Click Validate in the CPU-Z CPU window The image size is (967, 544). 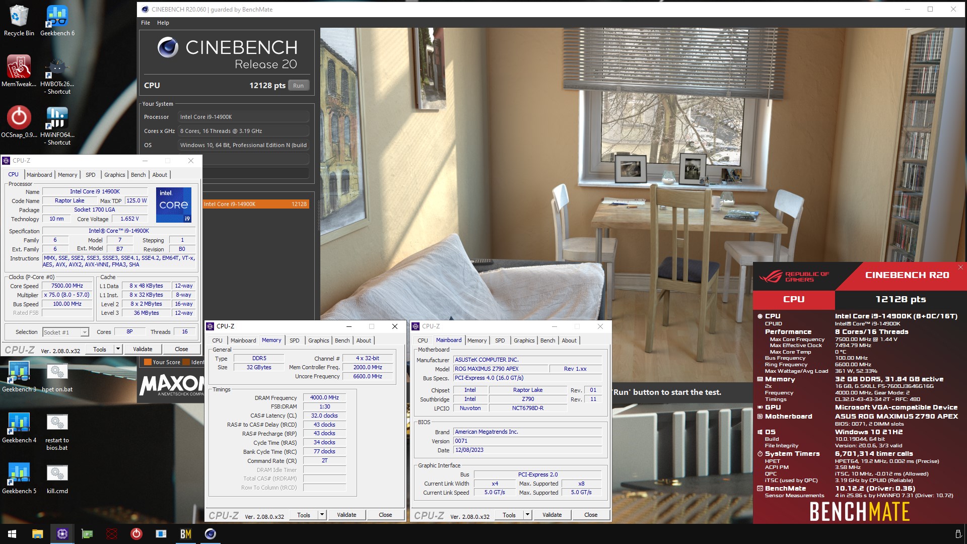click(143, 349)
